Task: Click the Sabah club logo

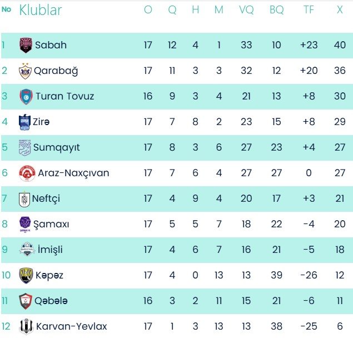Action: point(26,45)
